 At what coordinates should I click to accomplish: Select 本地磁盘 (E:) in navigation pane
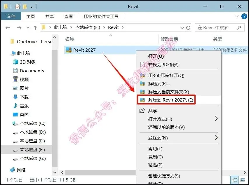tap(29, 141)
